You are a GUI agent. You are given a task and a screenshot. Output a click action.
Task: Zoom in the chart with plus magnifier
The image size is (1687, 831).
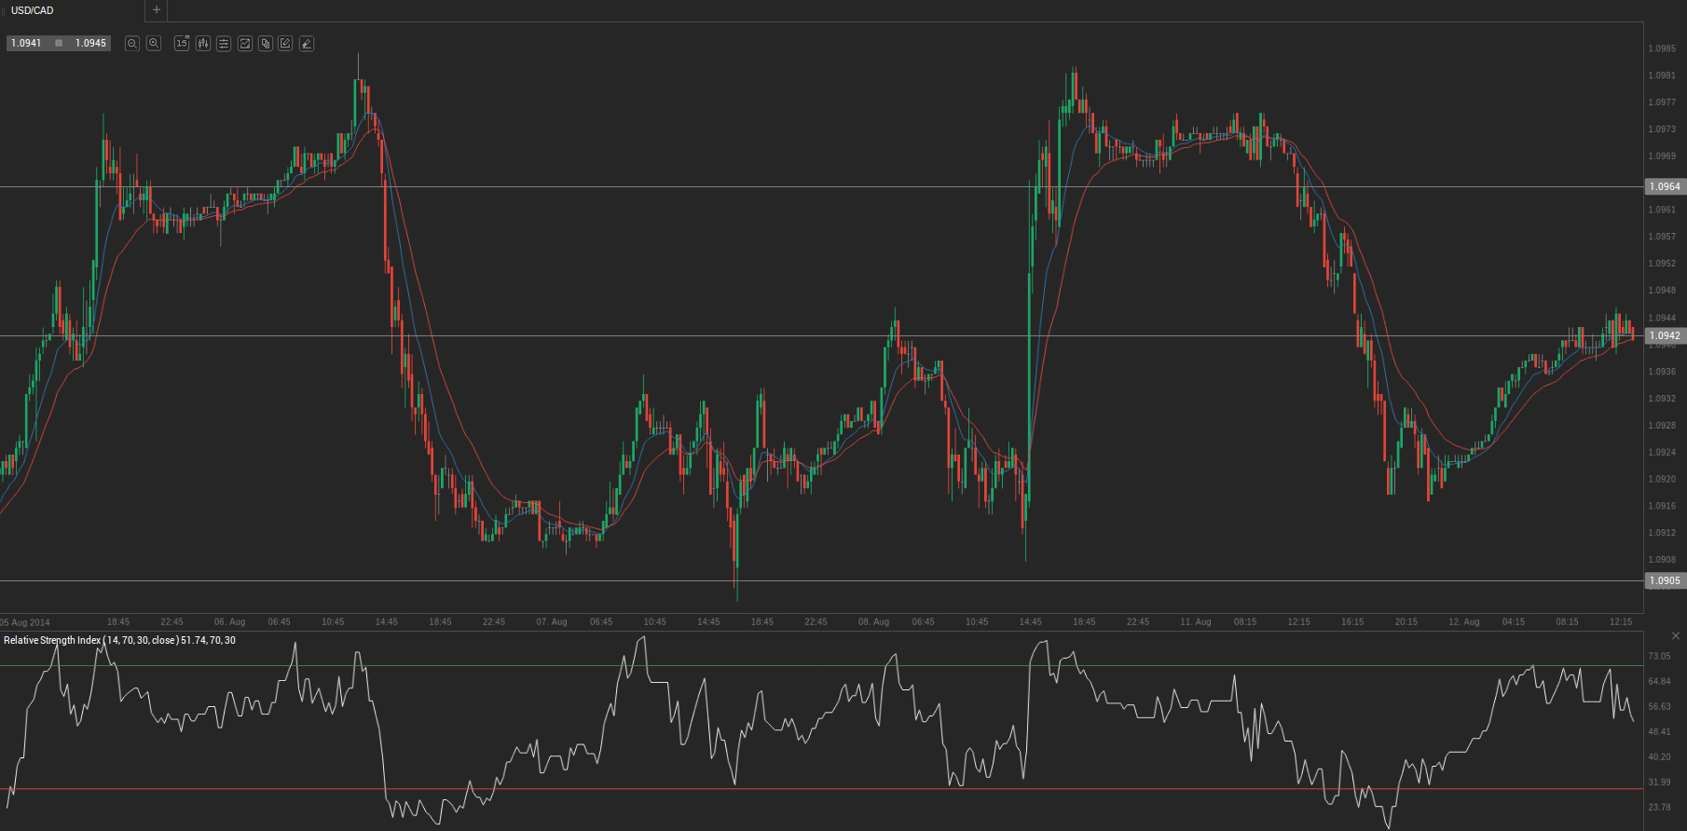(x=154, y=44)
